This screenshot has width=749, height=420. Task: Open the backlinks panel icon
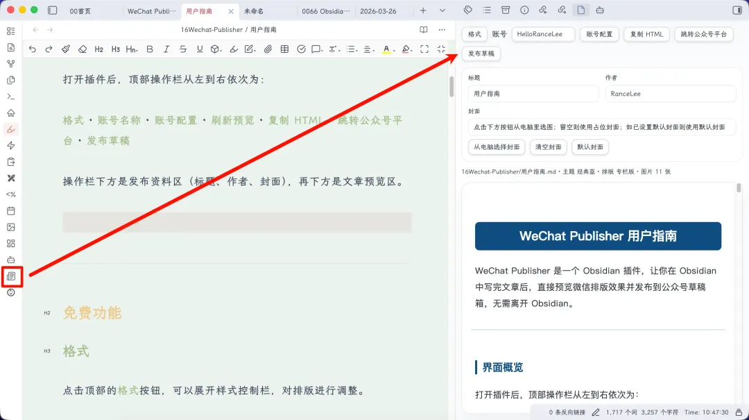point(543,10)
